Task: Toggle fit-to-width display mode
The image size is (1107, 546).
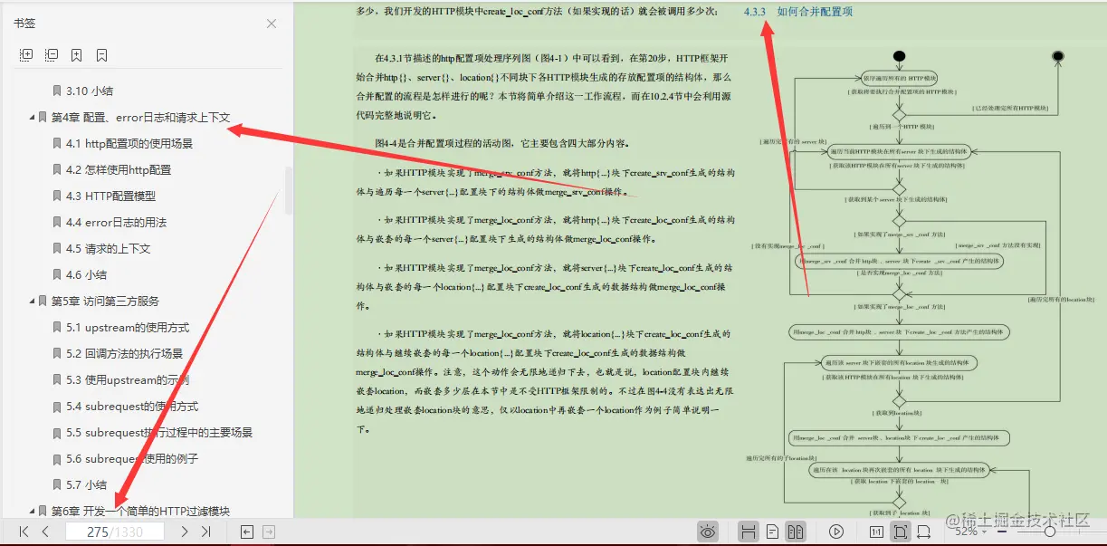Action: click(x=922, y=531)
